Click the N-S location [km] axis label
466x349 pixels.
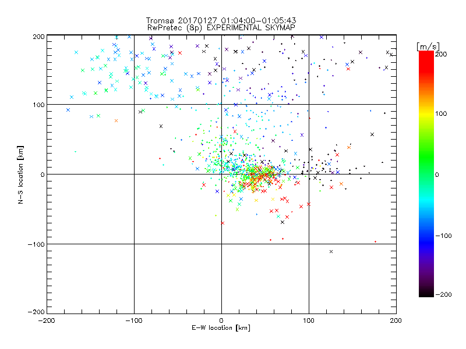coord(20,175)
